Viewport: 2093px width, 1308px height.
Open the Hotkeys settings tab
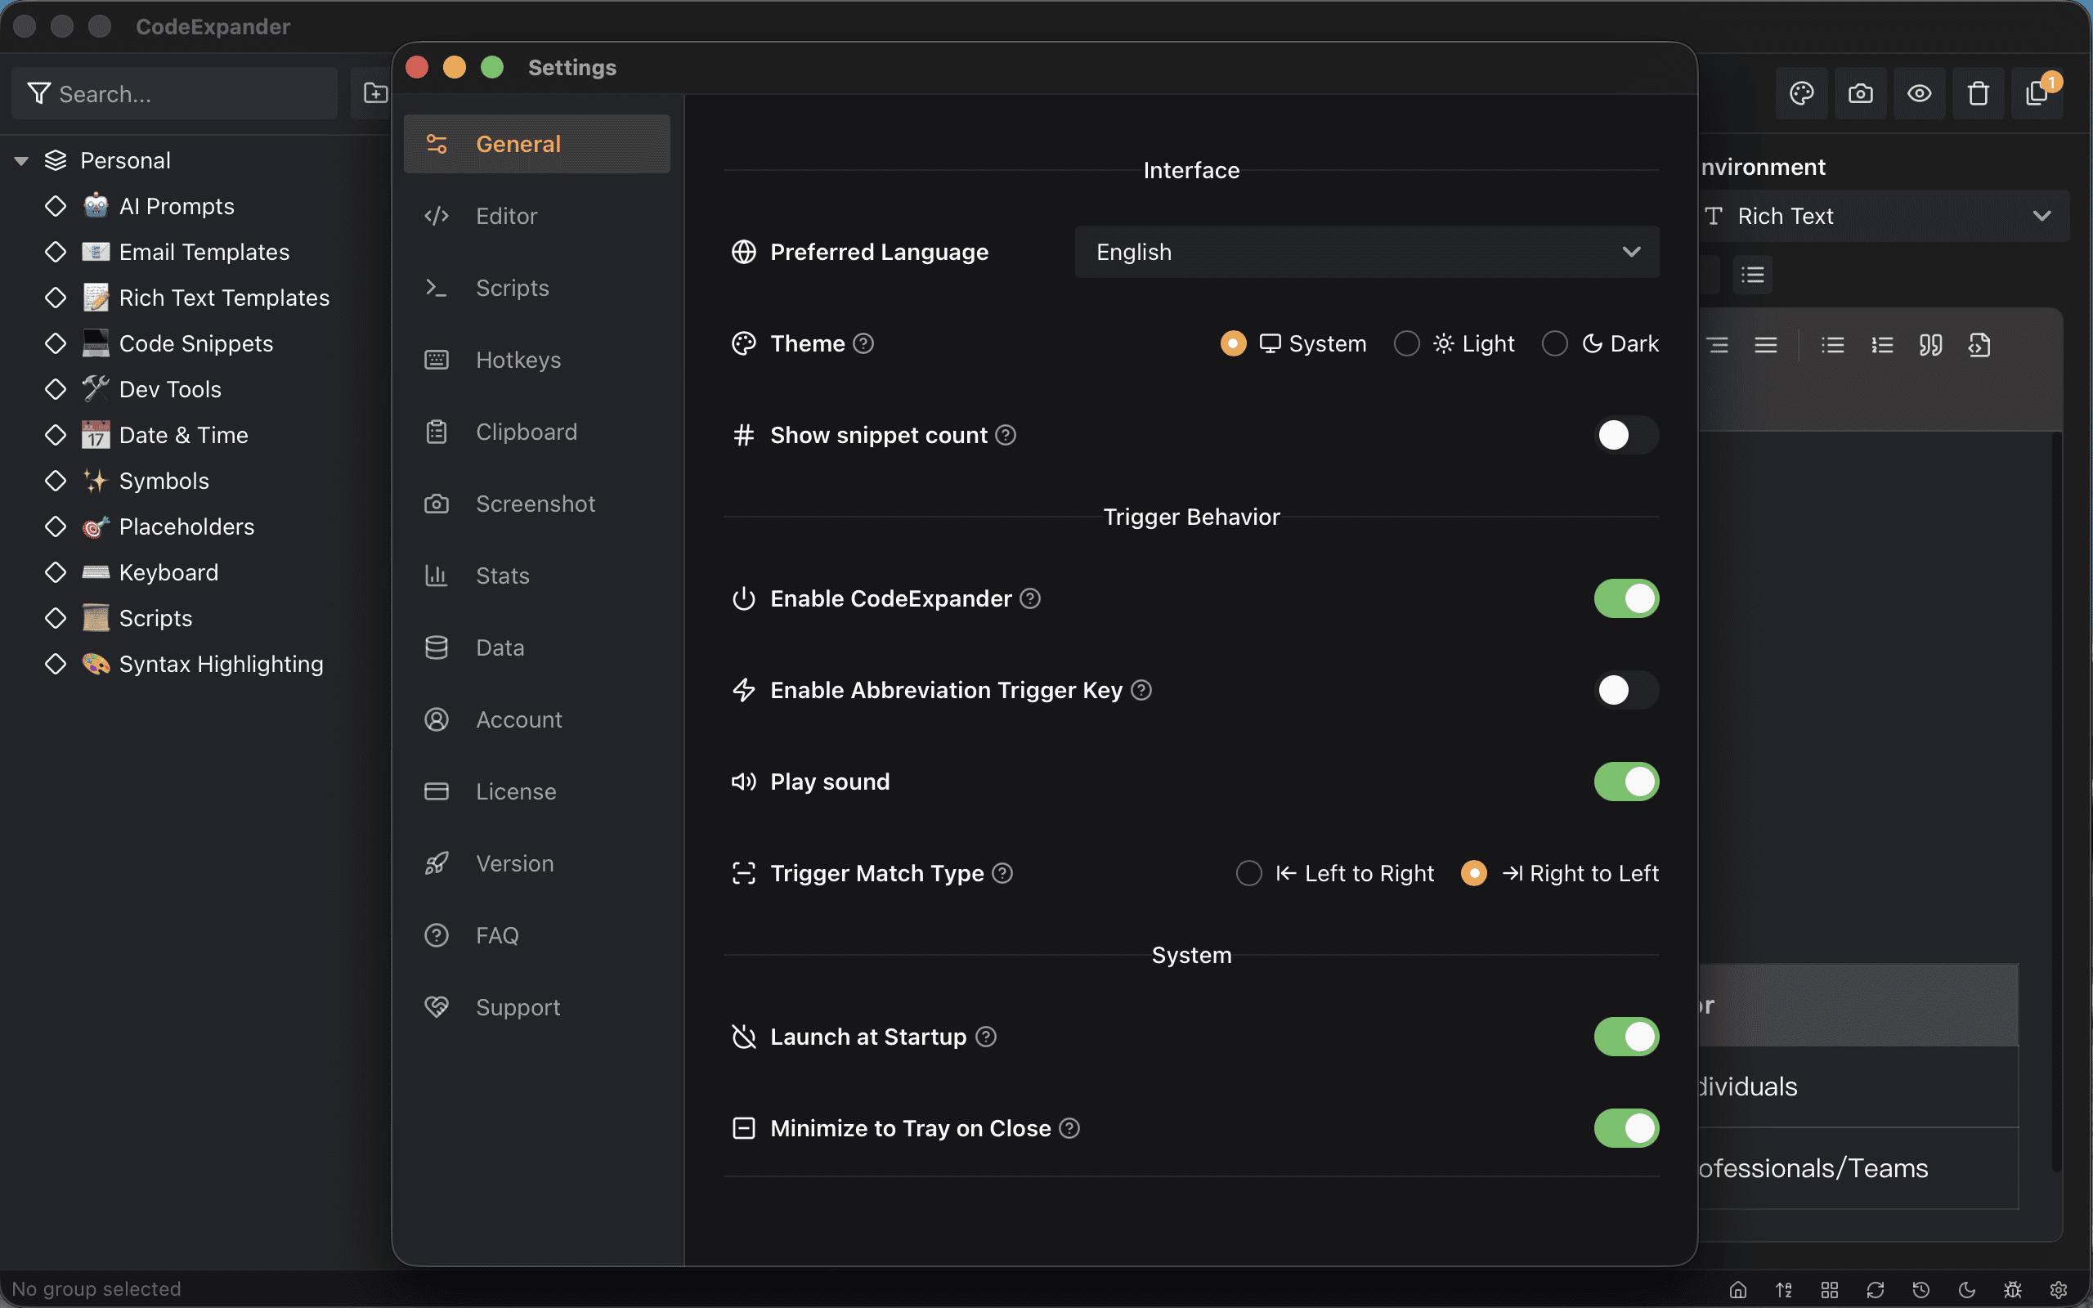point(518,360)
